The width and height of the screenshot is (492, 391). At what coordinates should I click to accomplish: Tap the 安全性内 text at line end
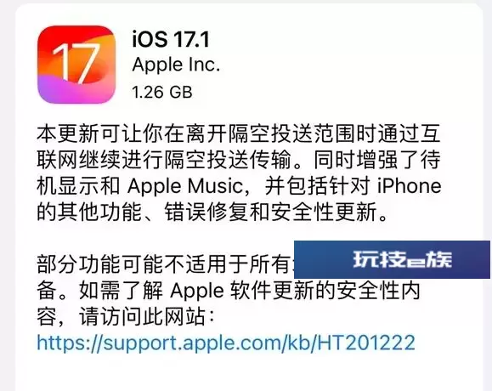378,291
